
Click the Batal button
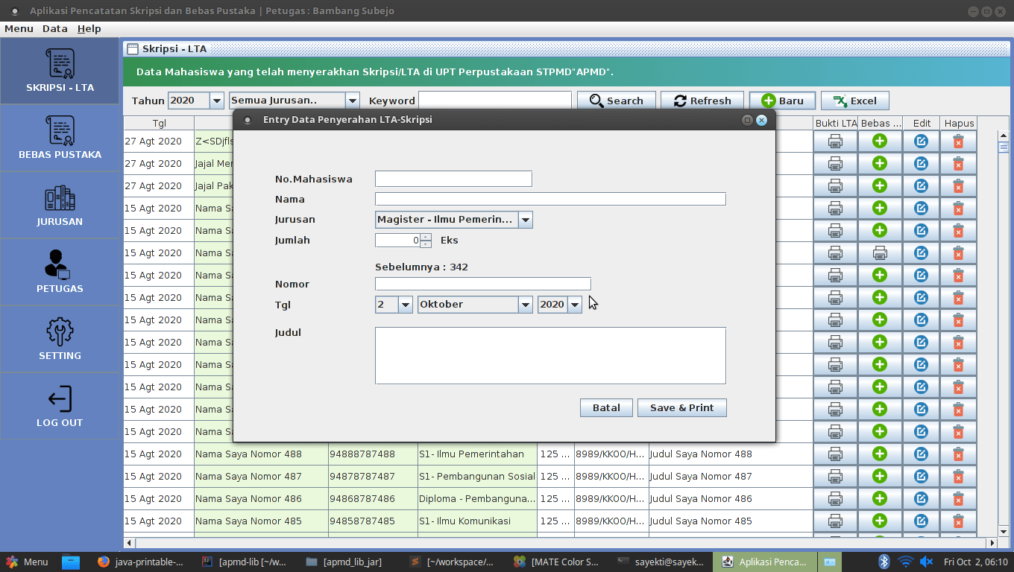[x=605, y=407]
